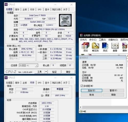Click DRAM frequency value 1065.4 MHz
The image size is (128, 122).
pyautogui.click(x=47, y=103)
